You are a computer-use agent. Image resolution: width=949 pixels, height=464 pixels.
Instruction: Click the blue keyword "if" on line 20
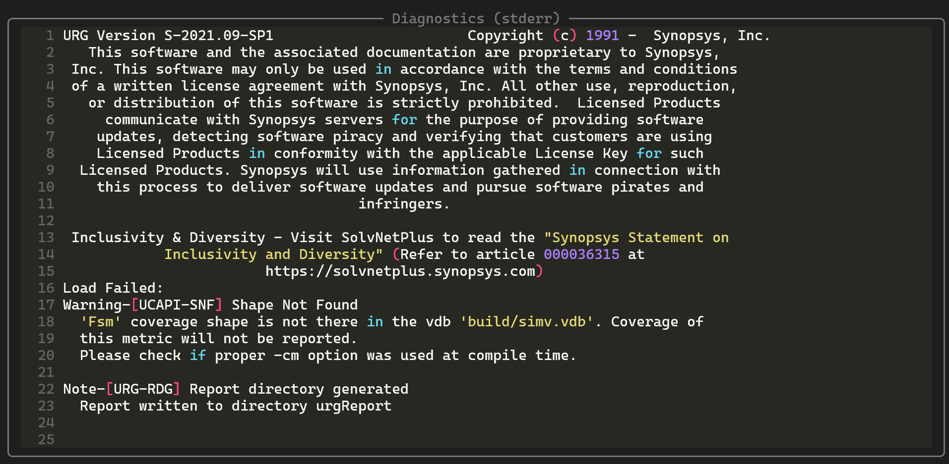point(198,356)
